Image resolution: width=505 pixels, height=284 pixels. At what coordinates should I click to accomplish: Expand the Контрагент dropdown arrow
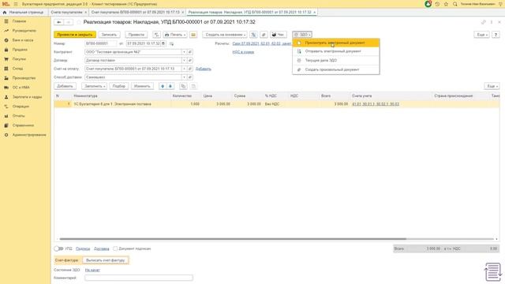[184, 52]
